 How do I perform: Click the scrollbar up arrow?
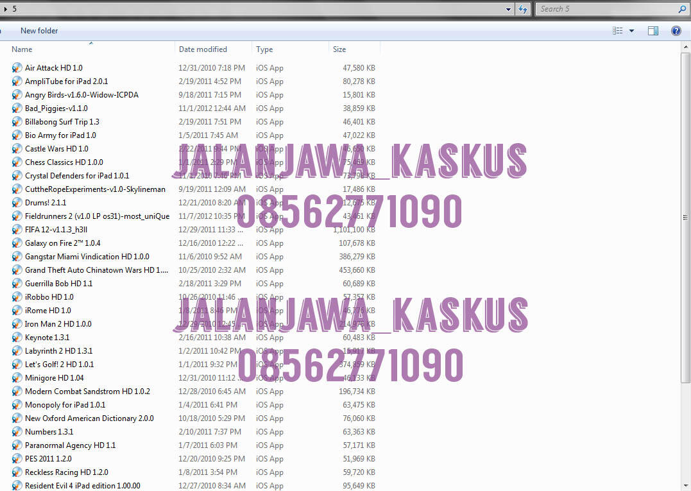685,46
